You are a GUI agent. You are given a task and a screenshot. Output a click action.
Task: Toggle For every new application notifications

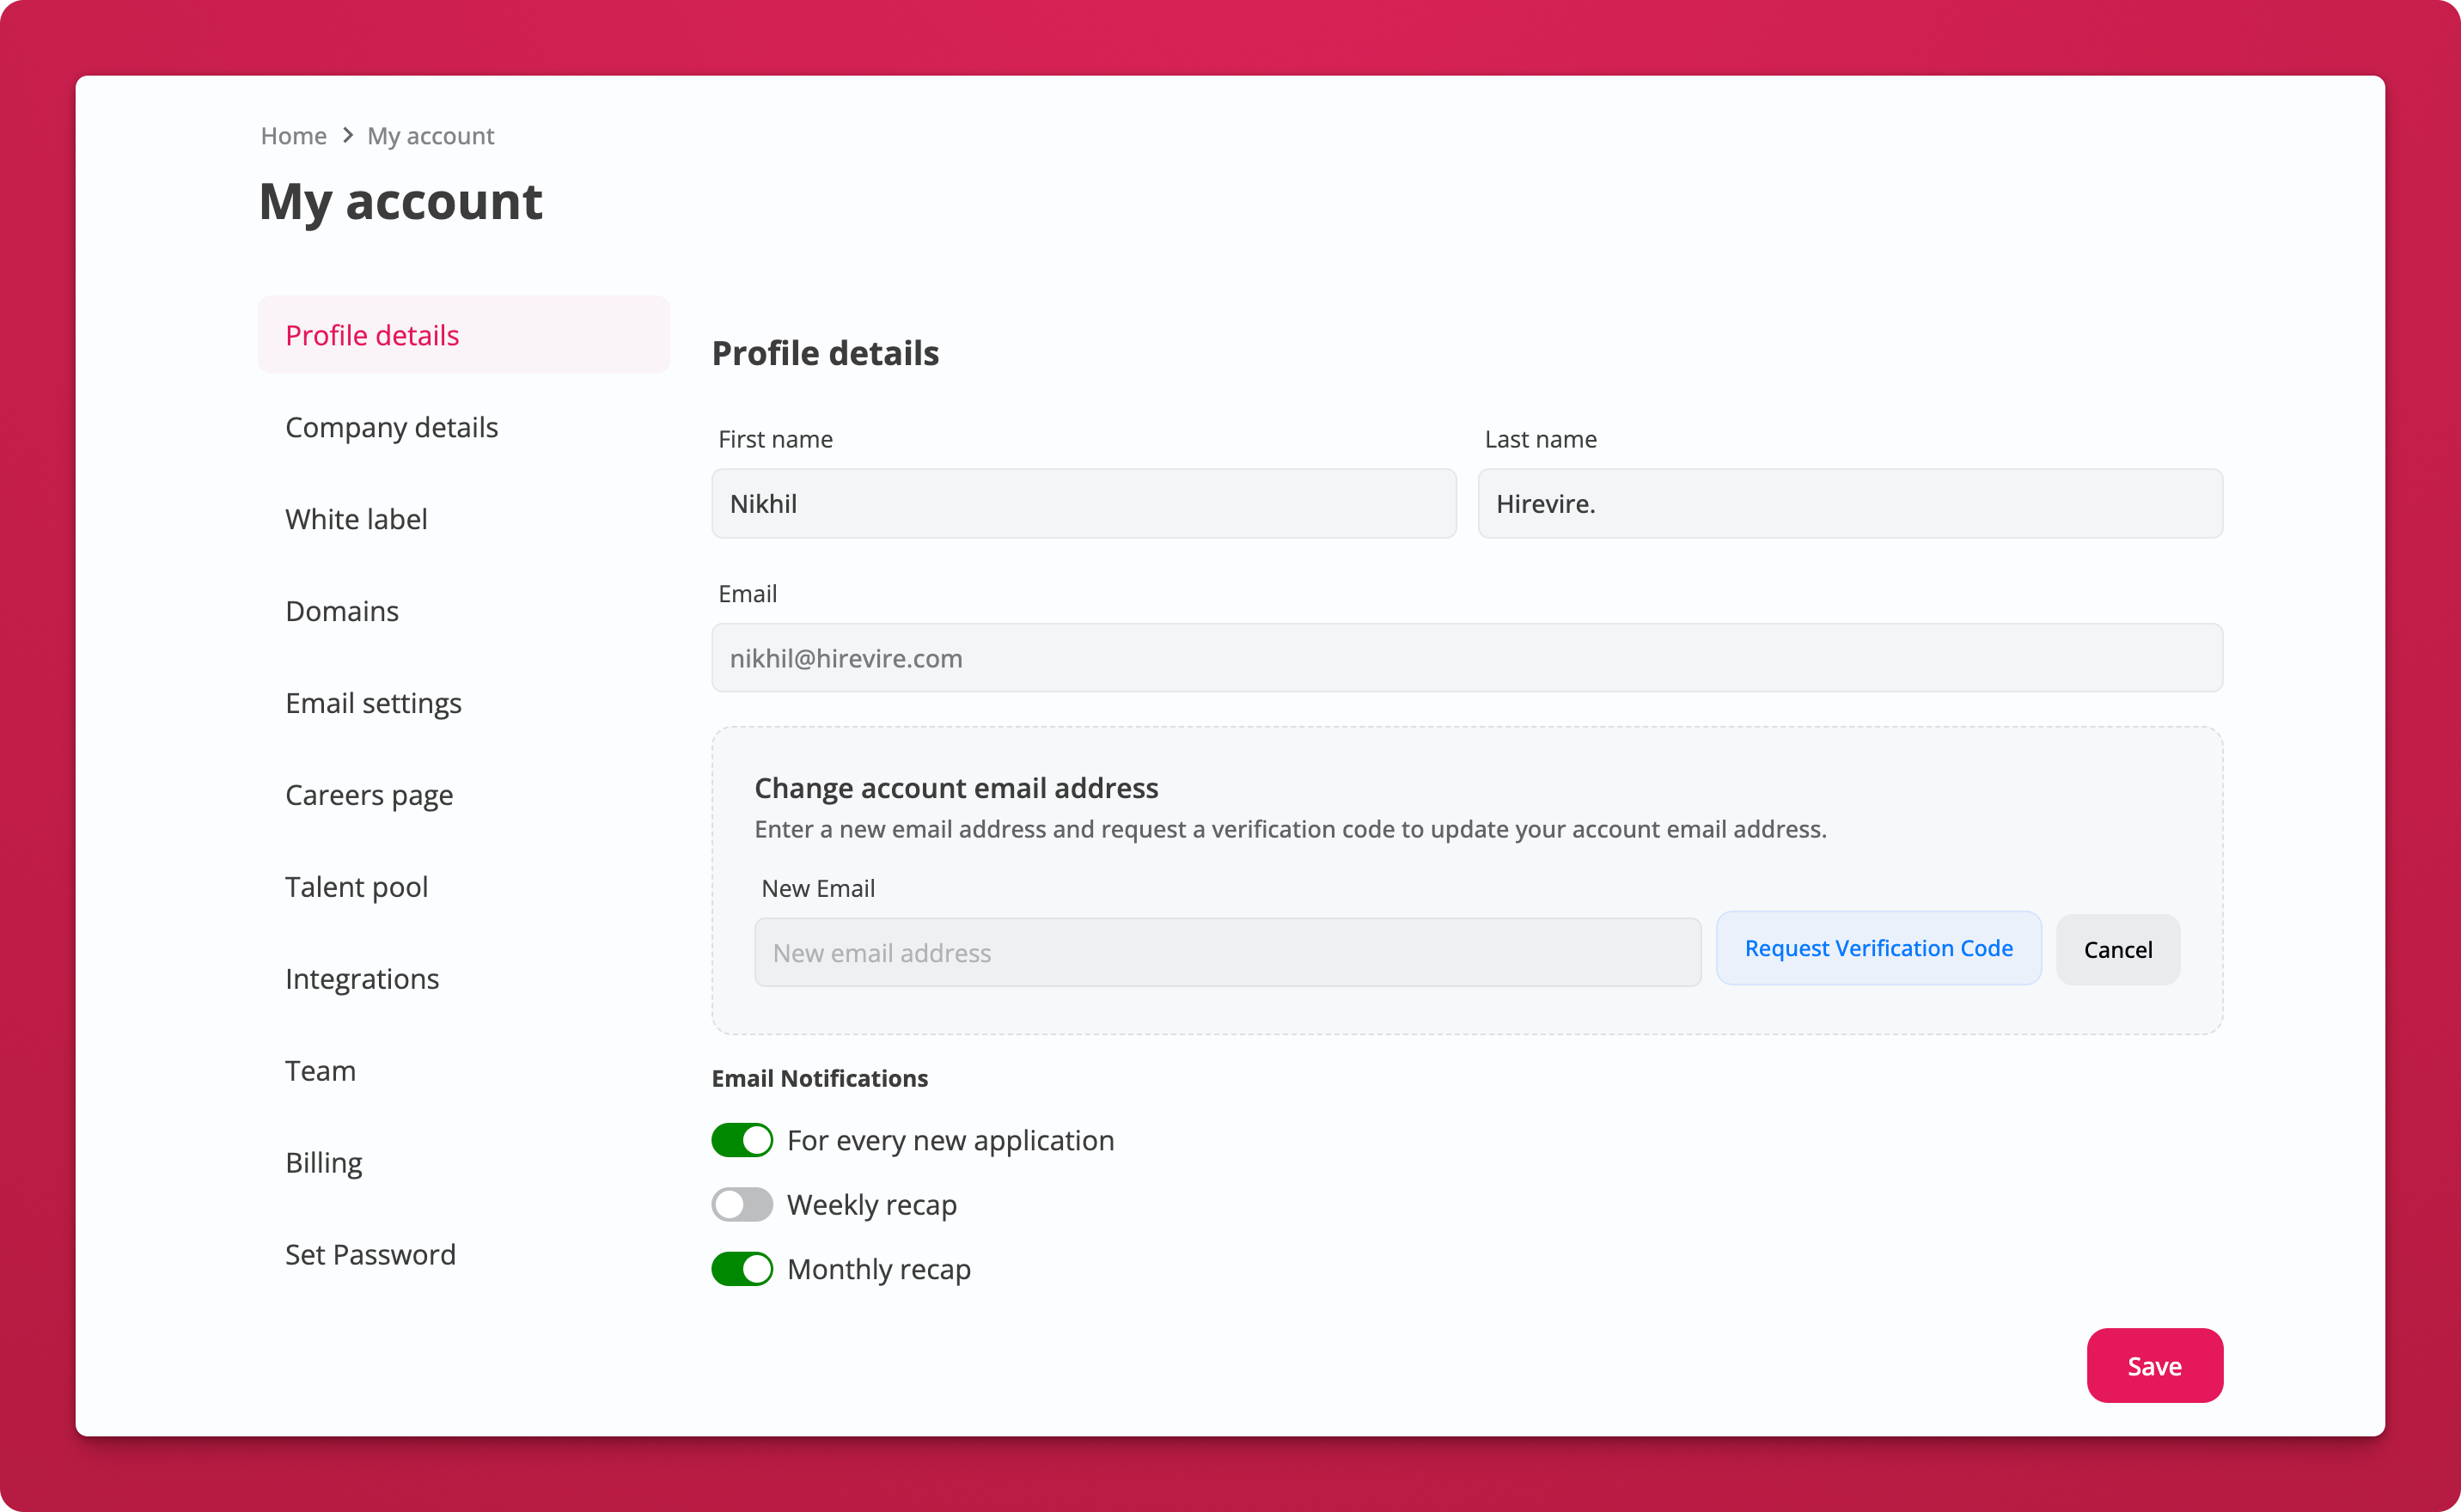[x=742, y=1140]
